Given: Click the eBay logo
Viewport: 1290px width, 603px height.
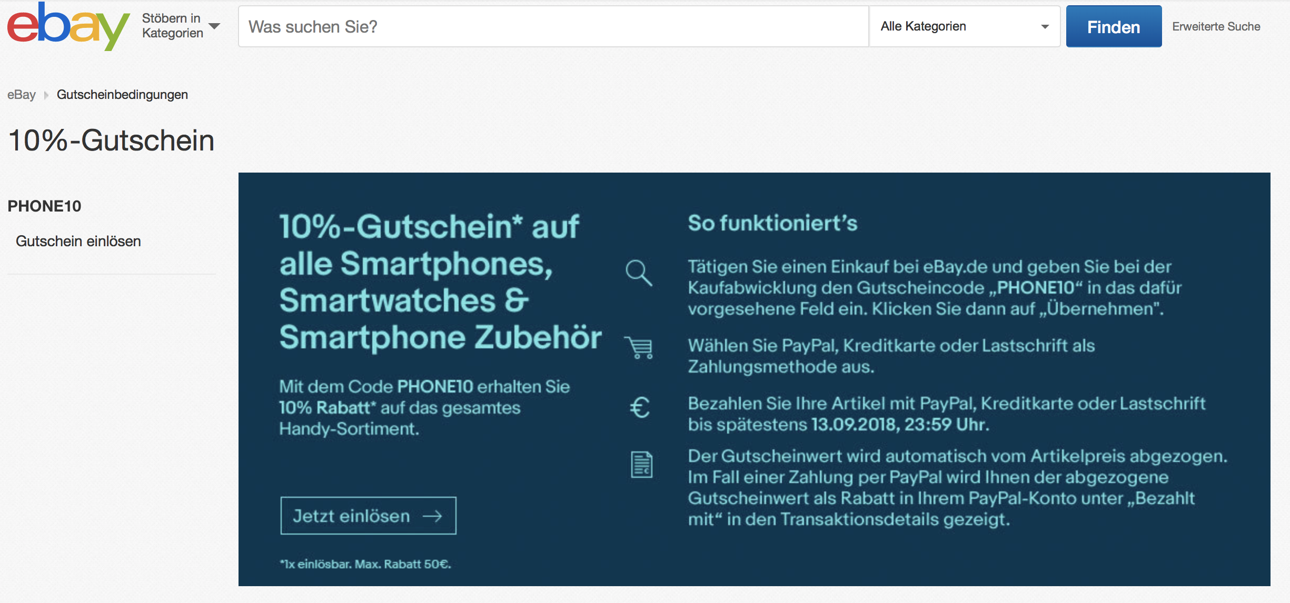Looking at the screenshot, I should tap(67, 26).
